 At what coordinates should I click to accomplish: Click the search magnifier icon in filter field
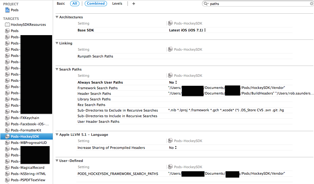(206, 4)
